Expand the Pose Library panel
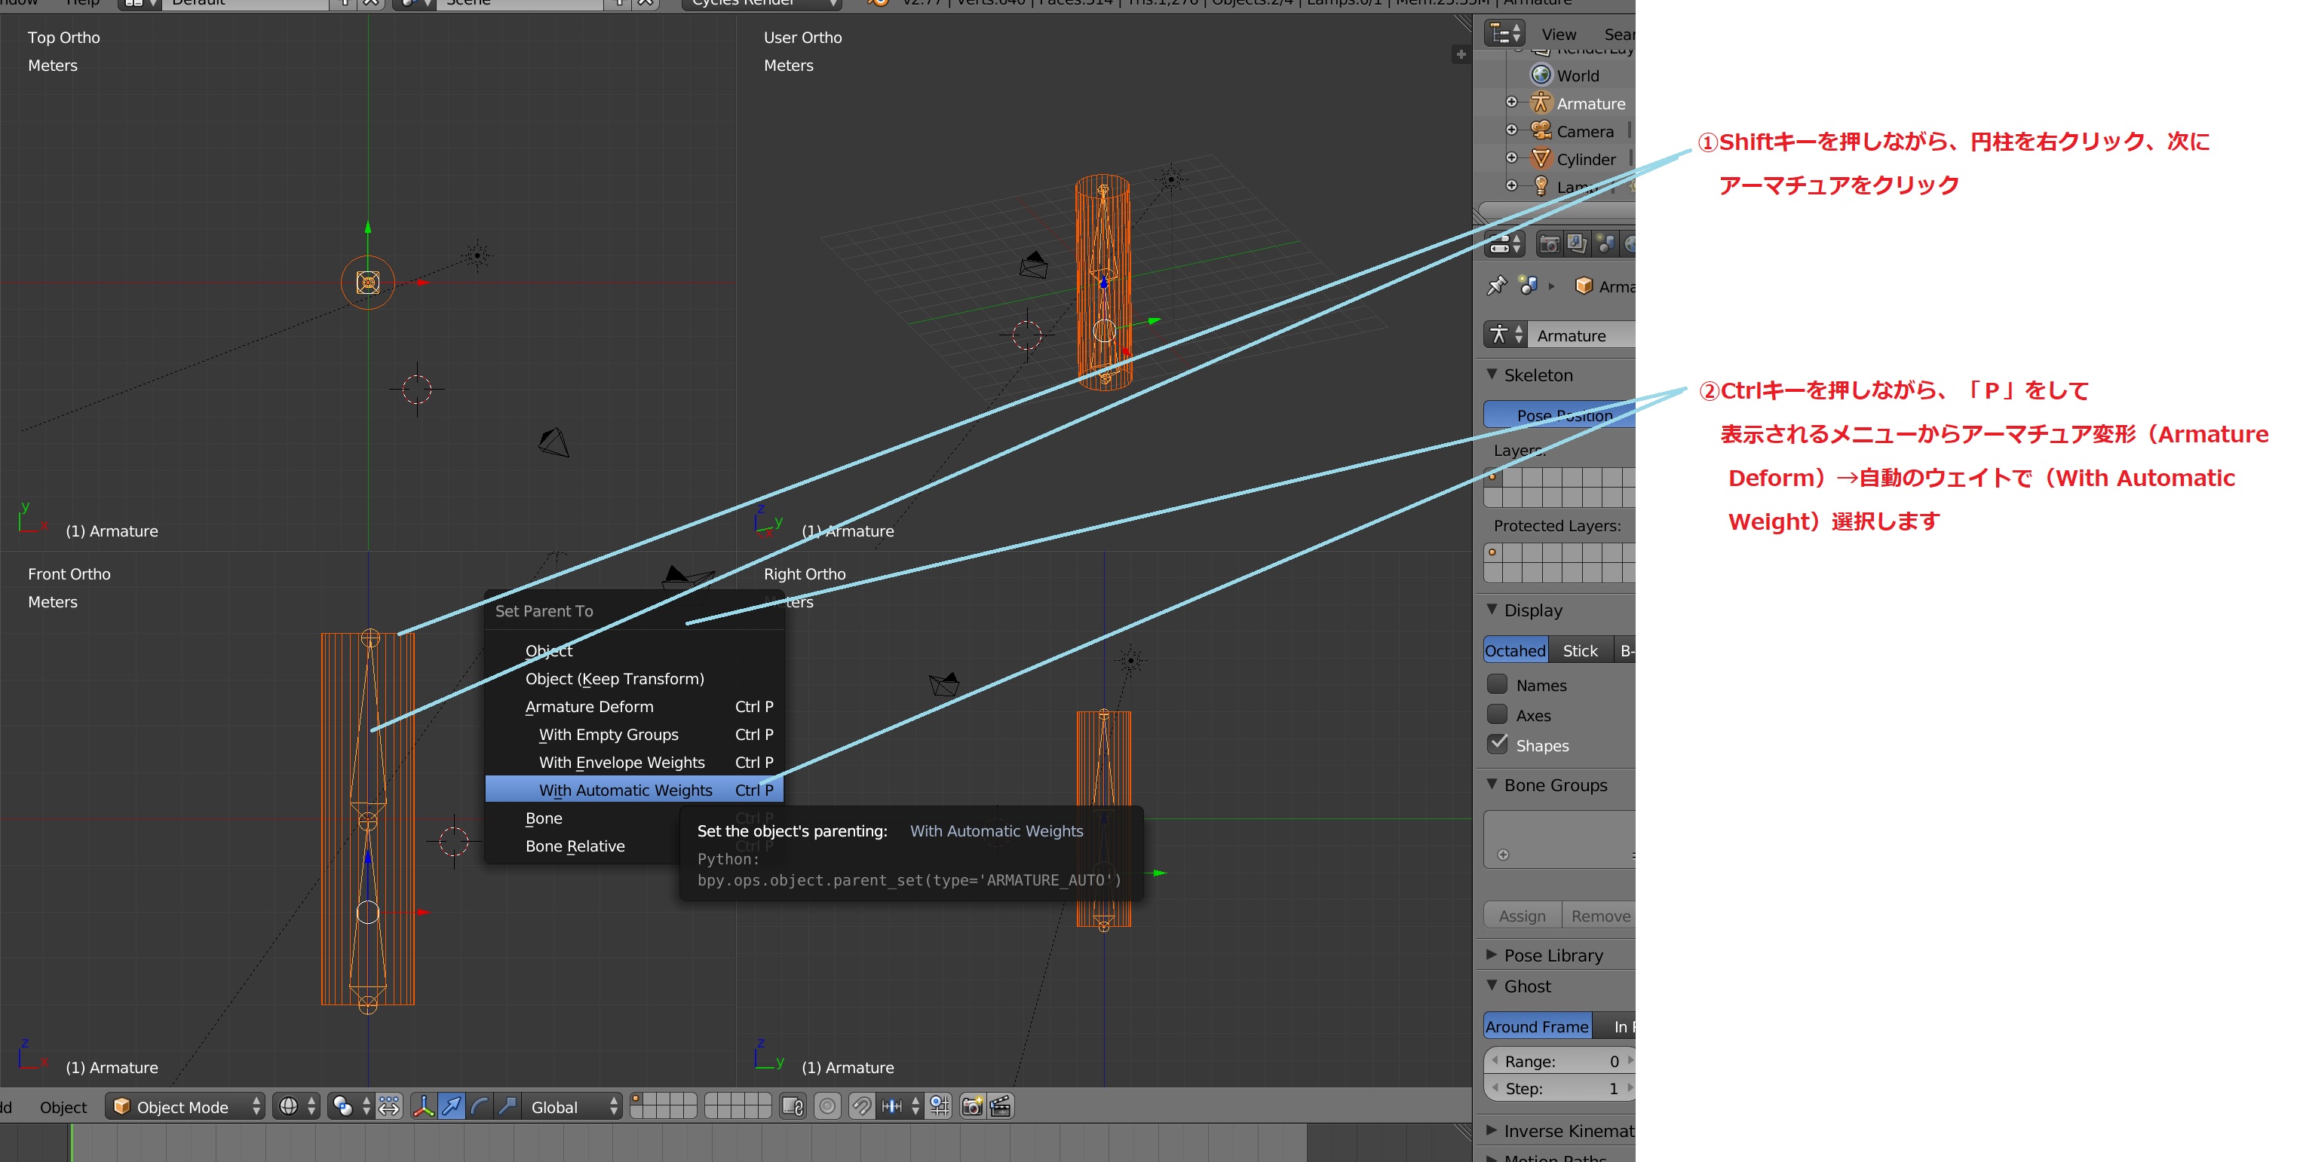 (1492, 954)
